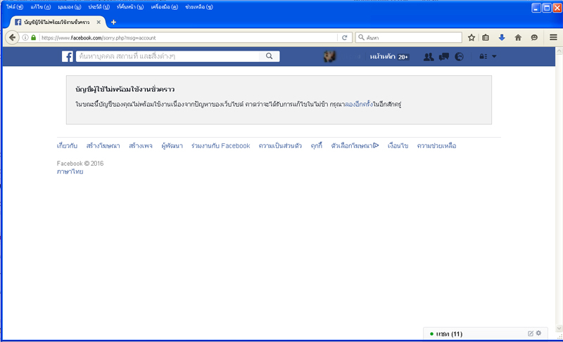Click magnifier icon in Firefox search box
The image size is (563, 342).
click(x=361, y=37)
